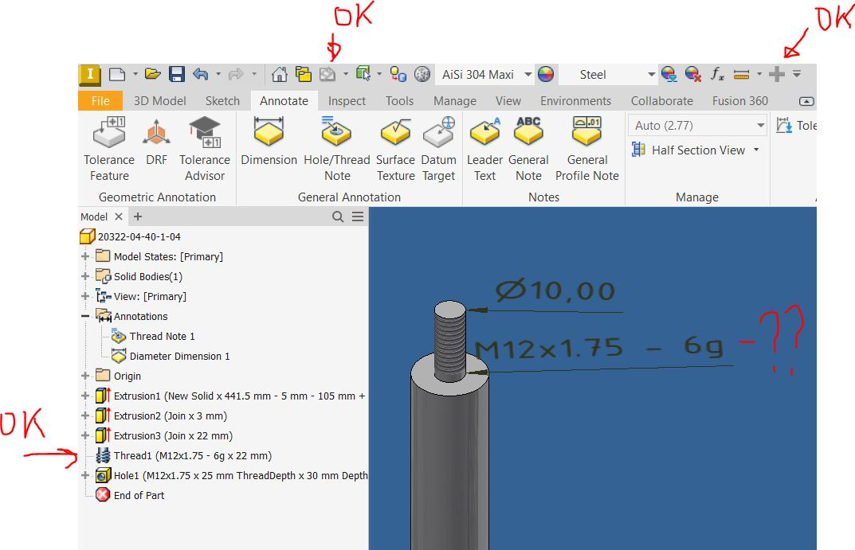This screenshot has height=550, width=855.
Task: Open the Projects icon in quick access toolbar
Action: [x=303, y=74]
